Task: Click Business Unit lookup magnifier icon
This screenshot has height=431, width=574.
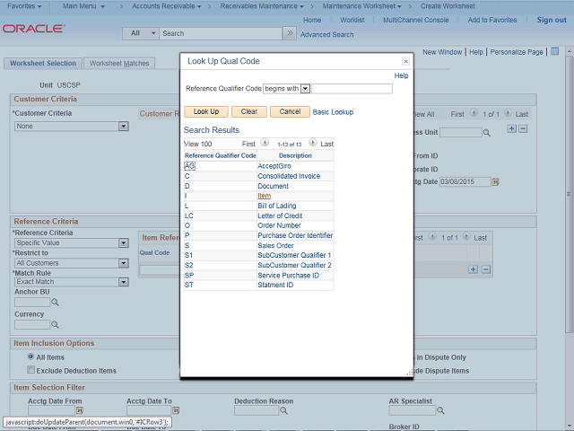Action: (x=488, y=132)
